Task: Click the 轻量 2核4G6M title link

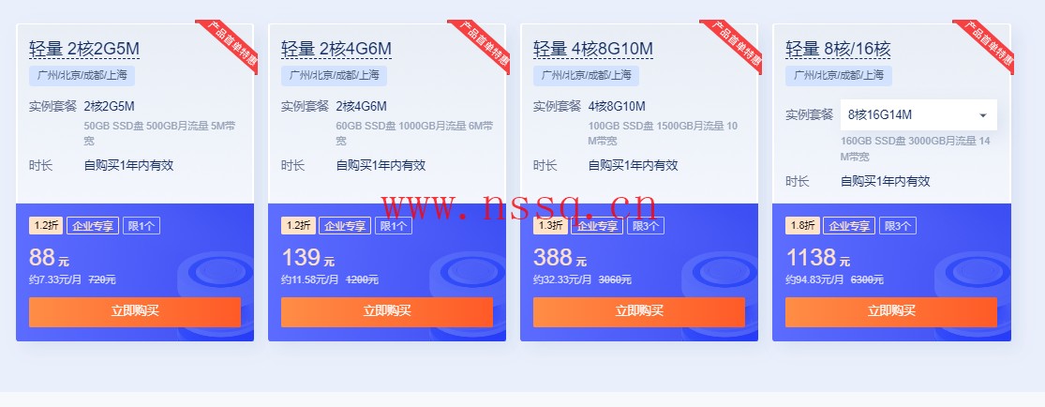Action: point(336,49)
